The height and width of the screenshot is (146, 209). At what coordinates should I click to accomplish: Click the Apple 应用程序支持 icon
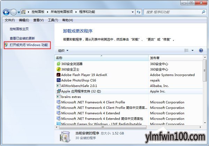[x=59, y=91]
